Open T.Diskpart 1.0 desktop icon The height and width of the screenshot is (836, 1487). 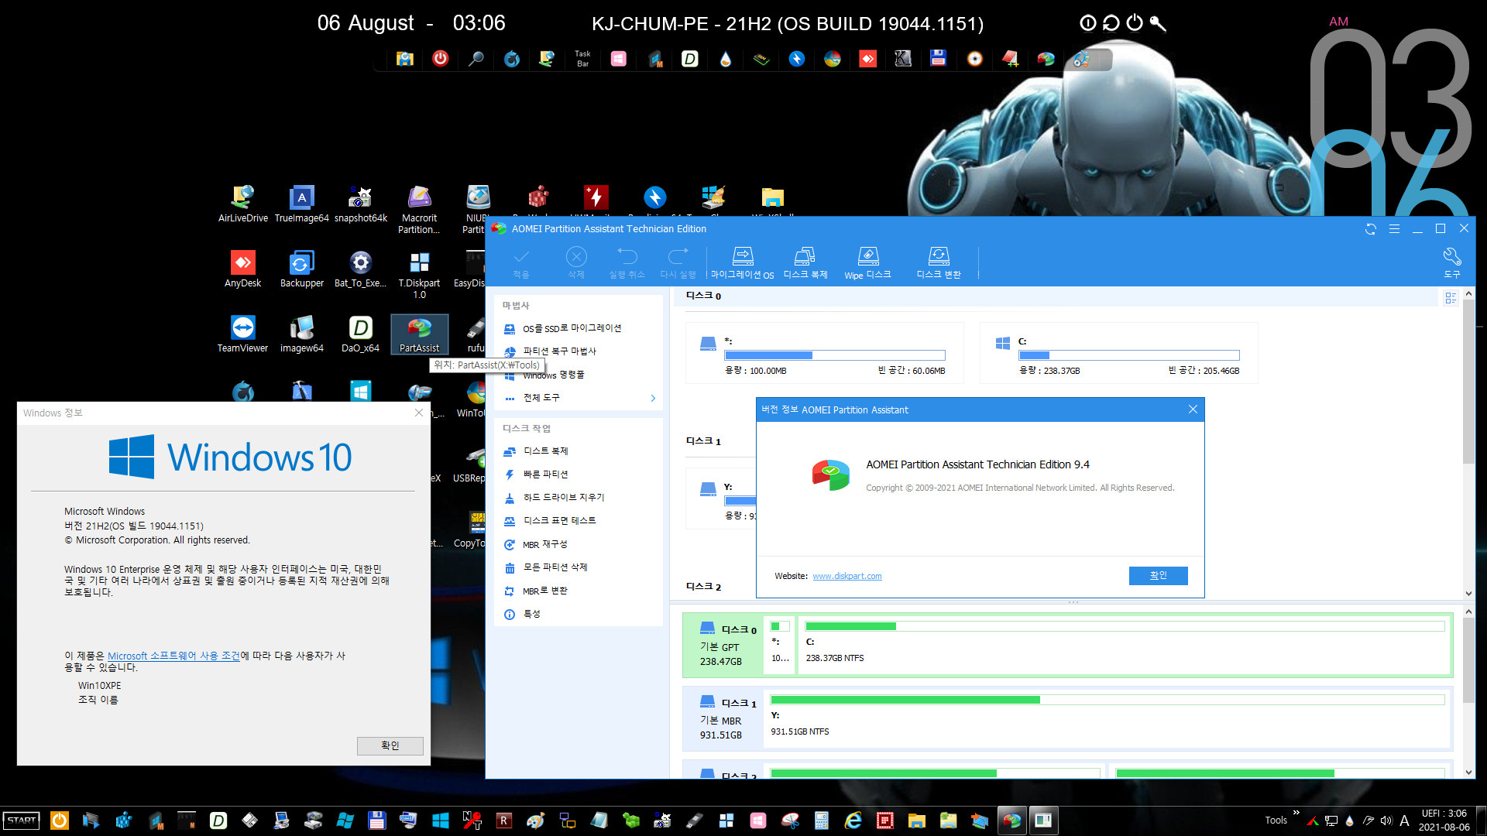419,275
